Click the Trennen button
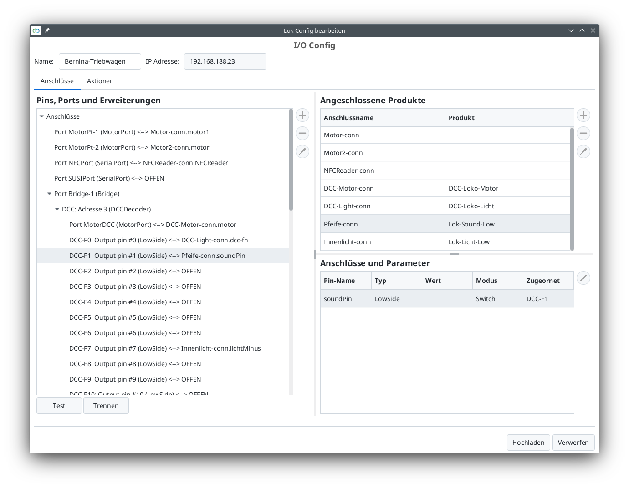The image size is (629, 488). coord(106,406)
